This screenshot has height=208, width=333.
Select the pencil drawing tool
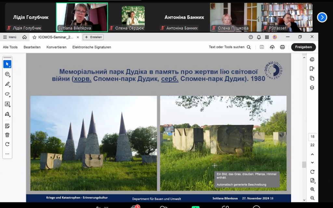7,84
